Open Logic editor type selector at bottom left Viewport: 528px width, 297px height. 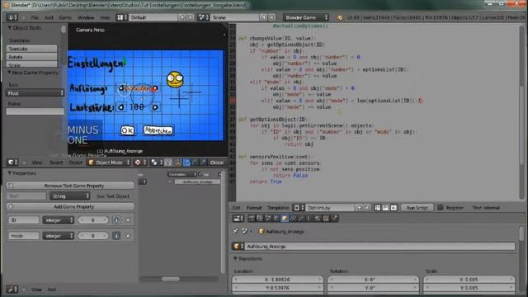[x=12, y=290]
